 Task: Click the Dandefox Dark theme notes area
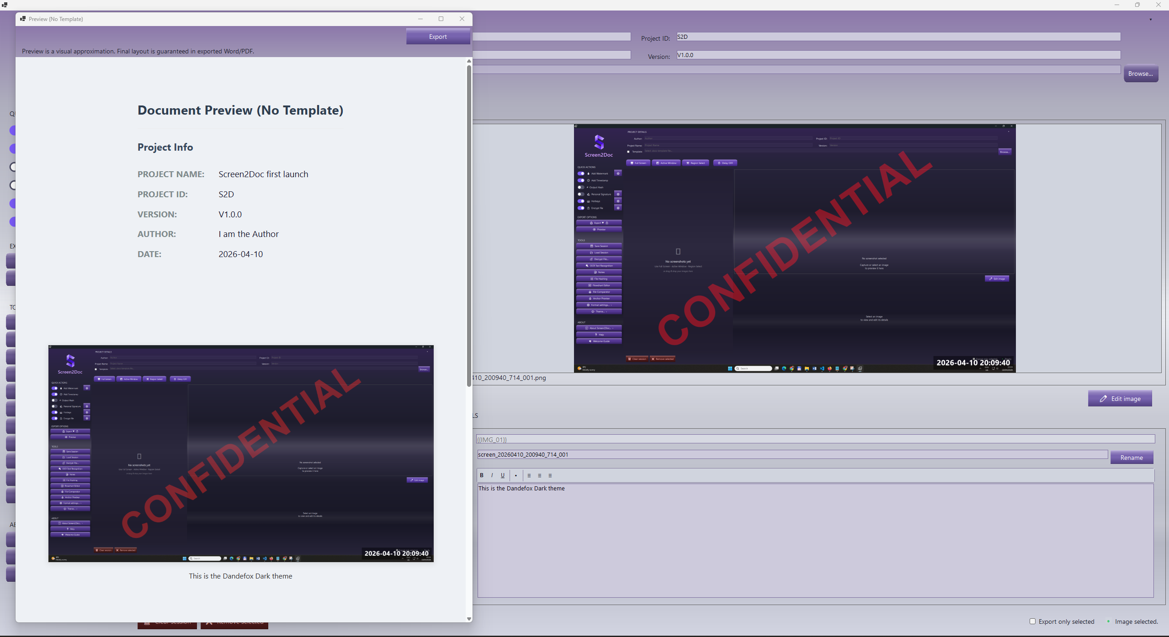click(815, 540)
